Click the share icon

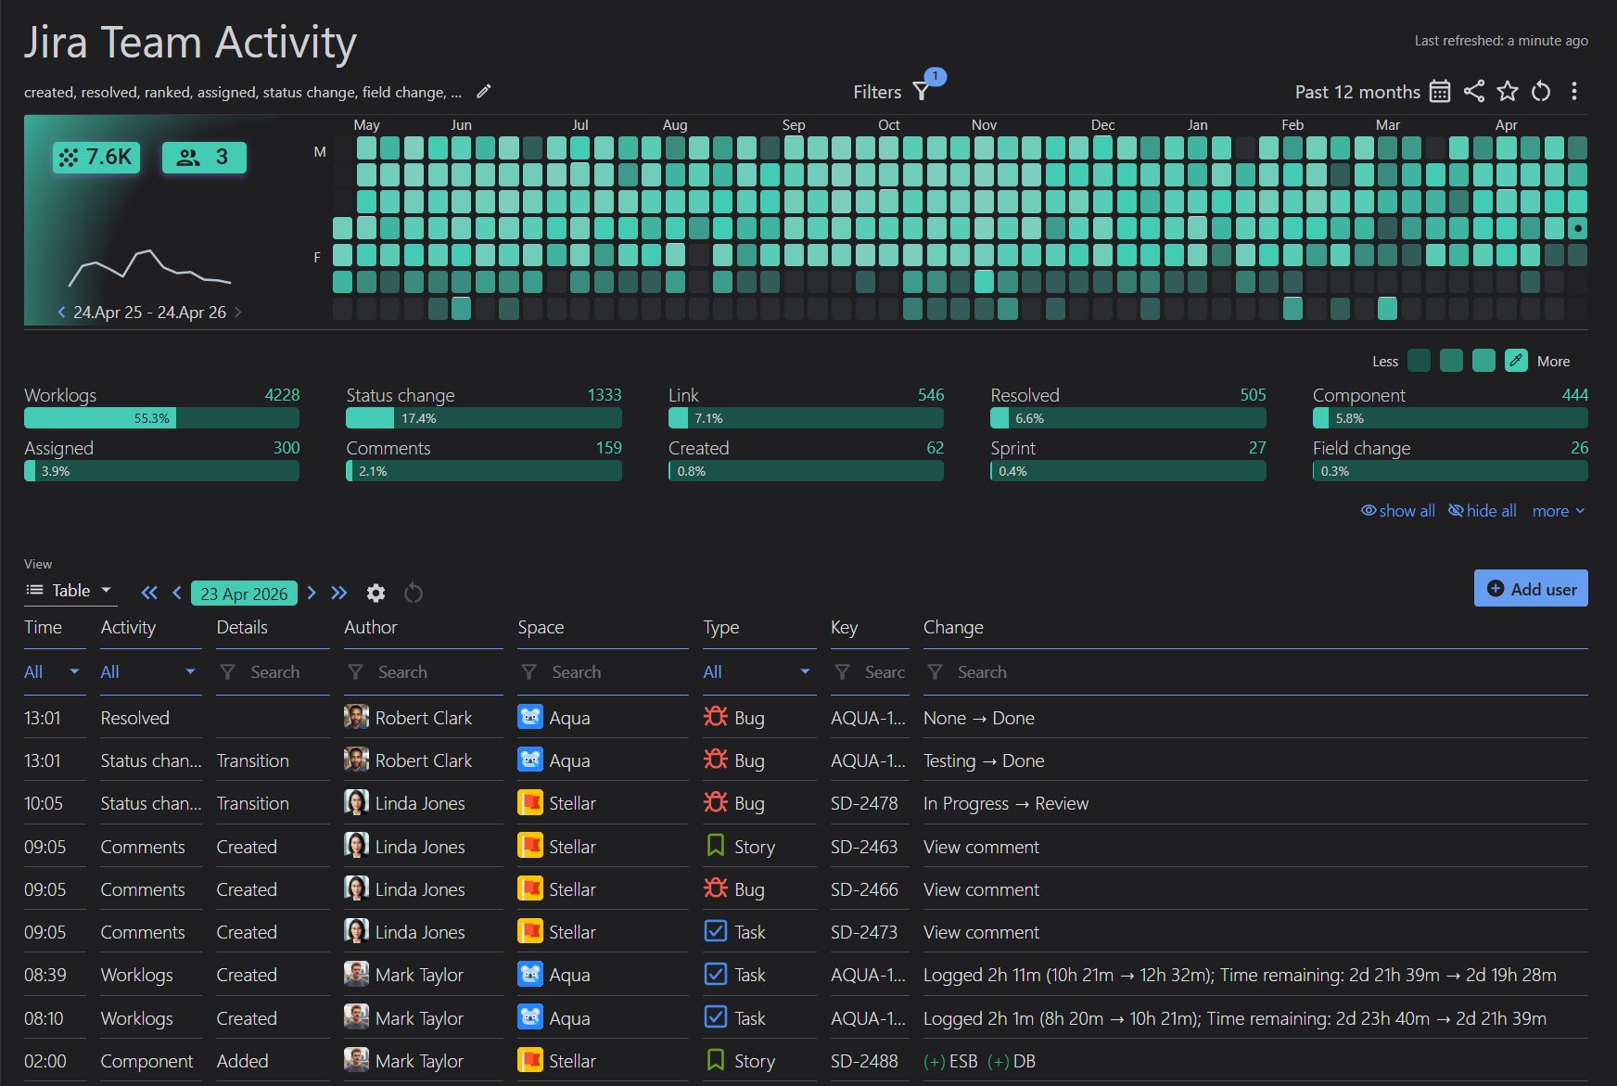[x=1473, y=91]
